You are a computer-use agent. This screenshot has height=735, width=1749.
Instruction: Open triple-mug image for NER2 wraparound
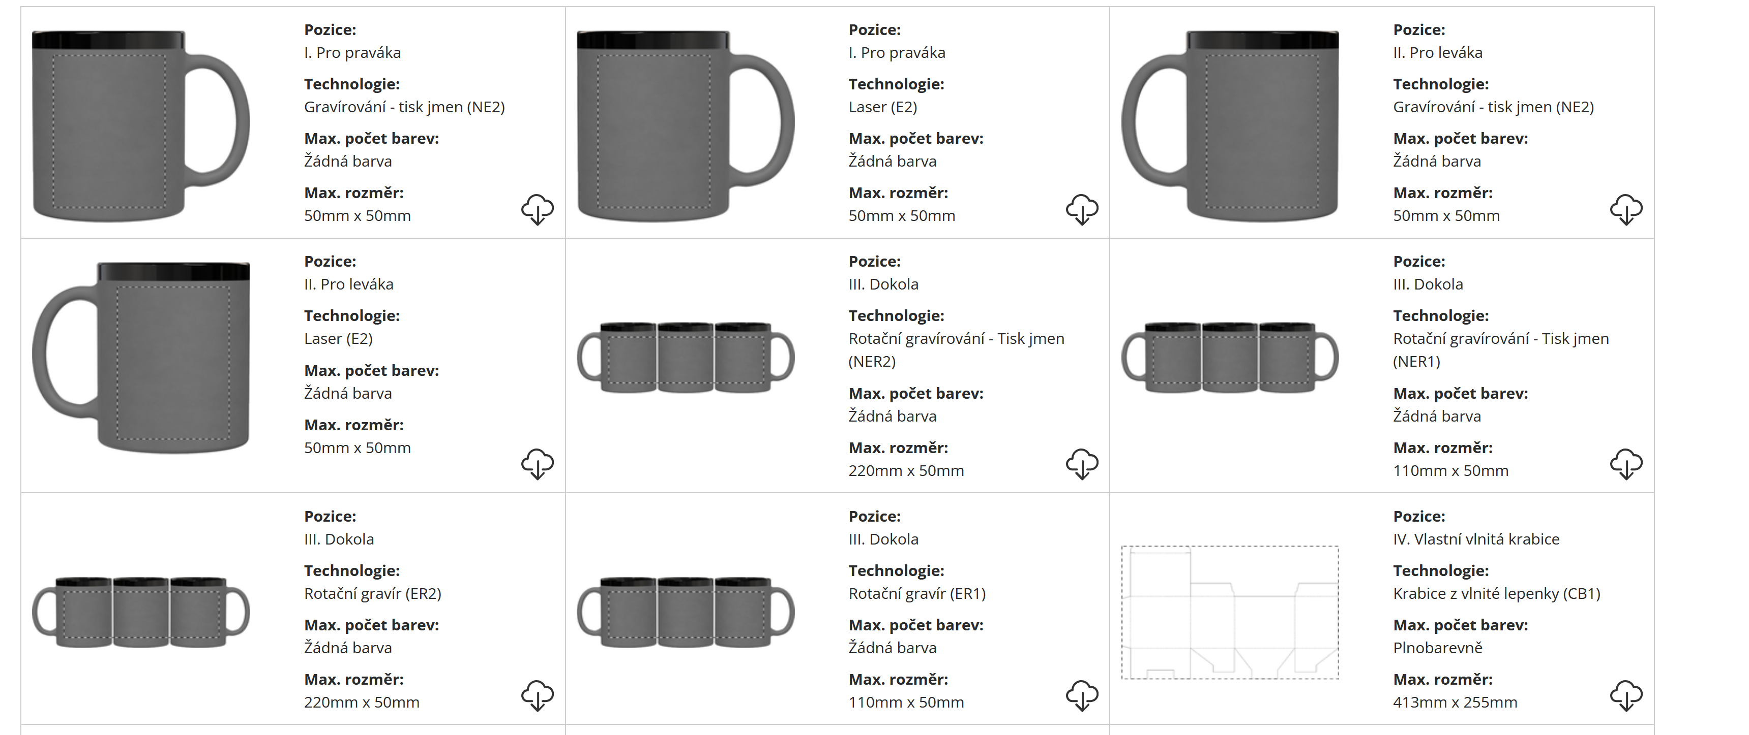coord(685,357)
